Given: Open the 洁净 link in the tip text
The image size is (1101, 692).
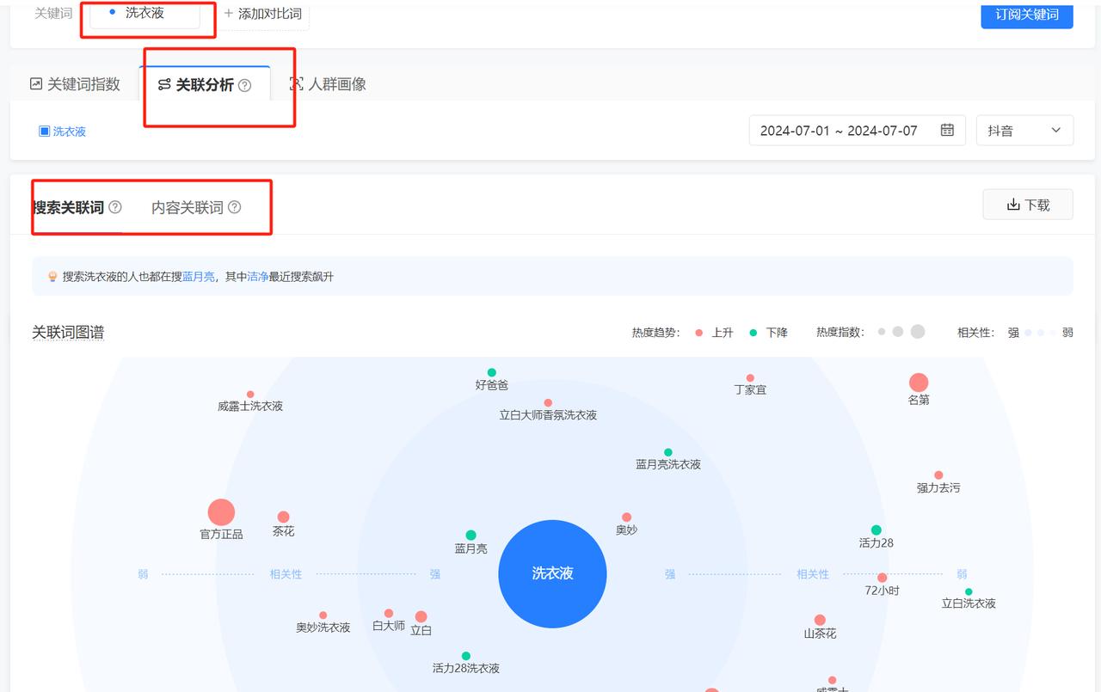Looking at the screenshot, I should click(259, 277).
